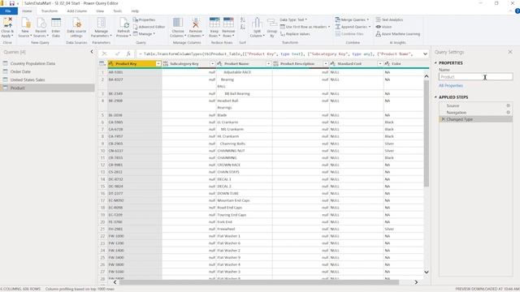The image size is (520, 292).
Task: Open the Append Queries dropdown
Action: tap(353, 27)
